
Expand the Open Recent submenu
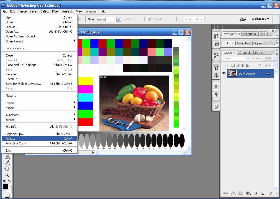[x=39, y=41]
